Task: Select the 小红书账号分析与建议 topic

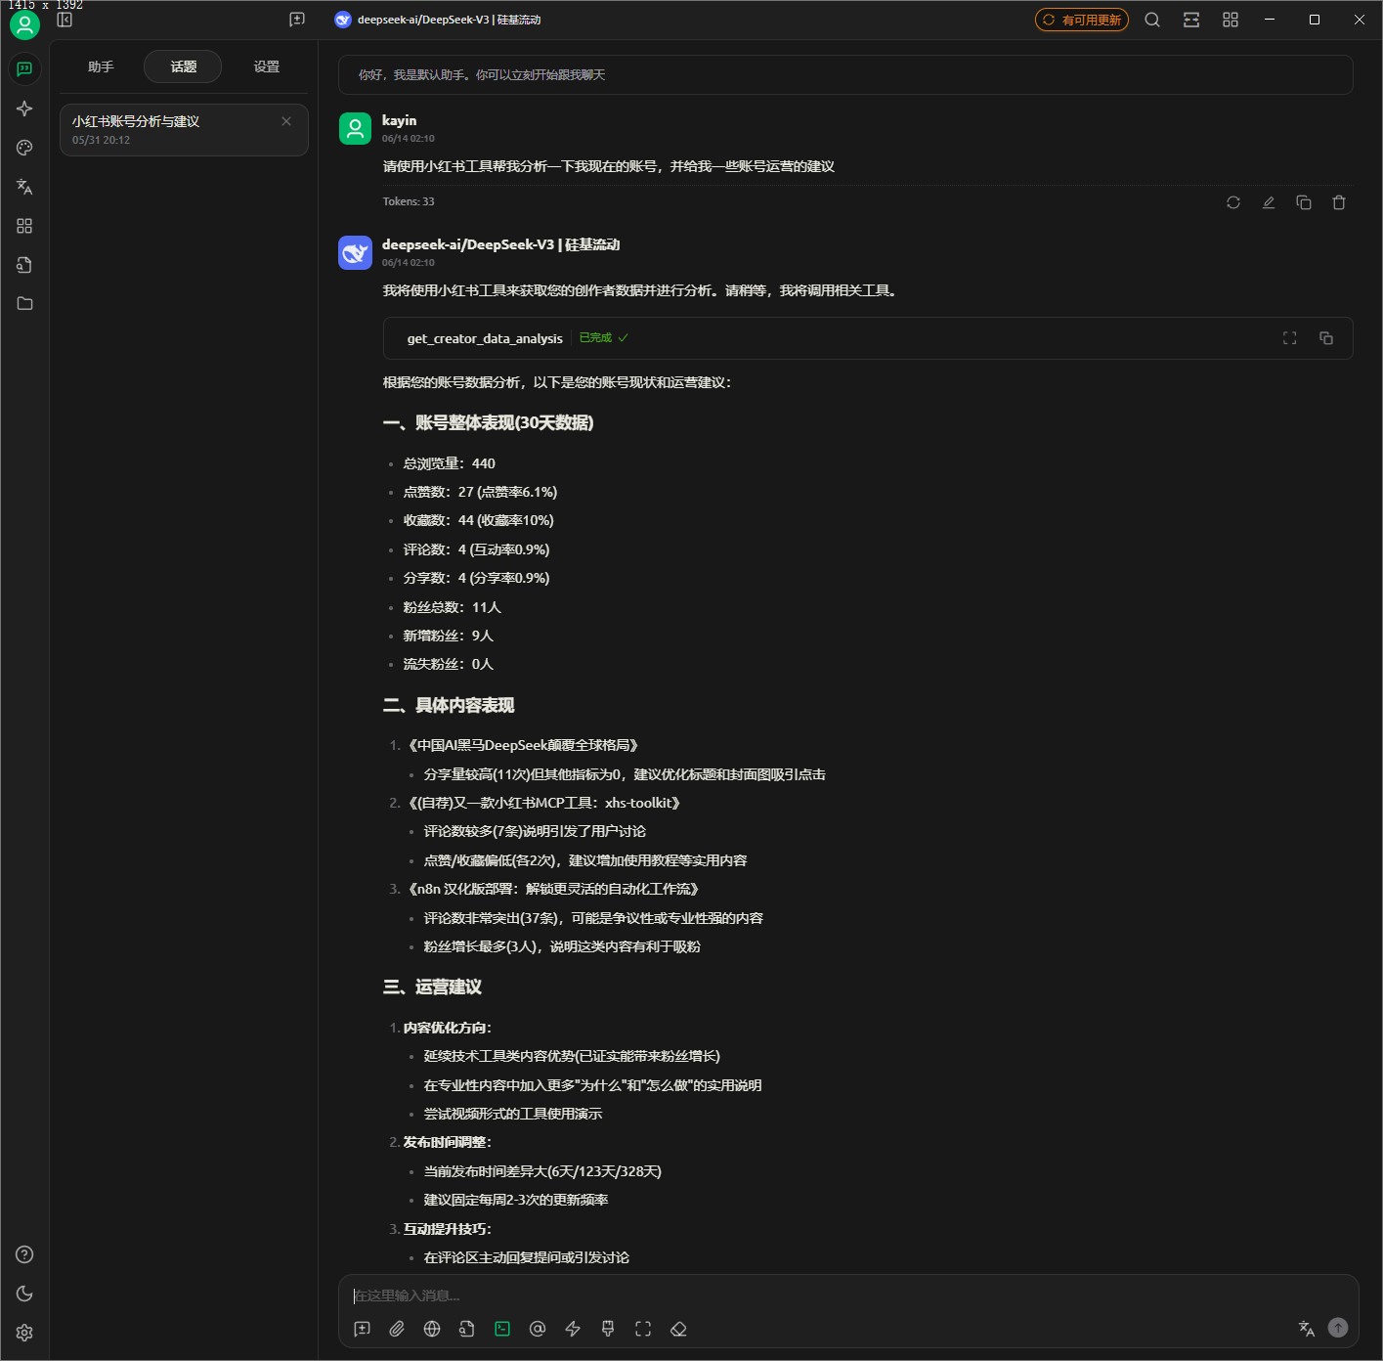Action: (184, 130)
